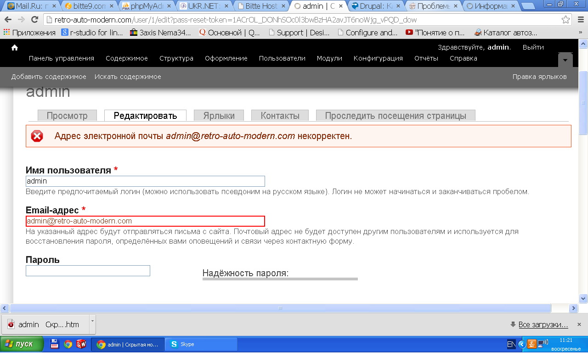Close the Bitte Host tab

click(283, 6)
